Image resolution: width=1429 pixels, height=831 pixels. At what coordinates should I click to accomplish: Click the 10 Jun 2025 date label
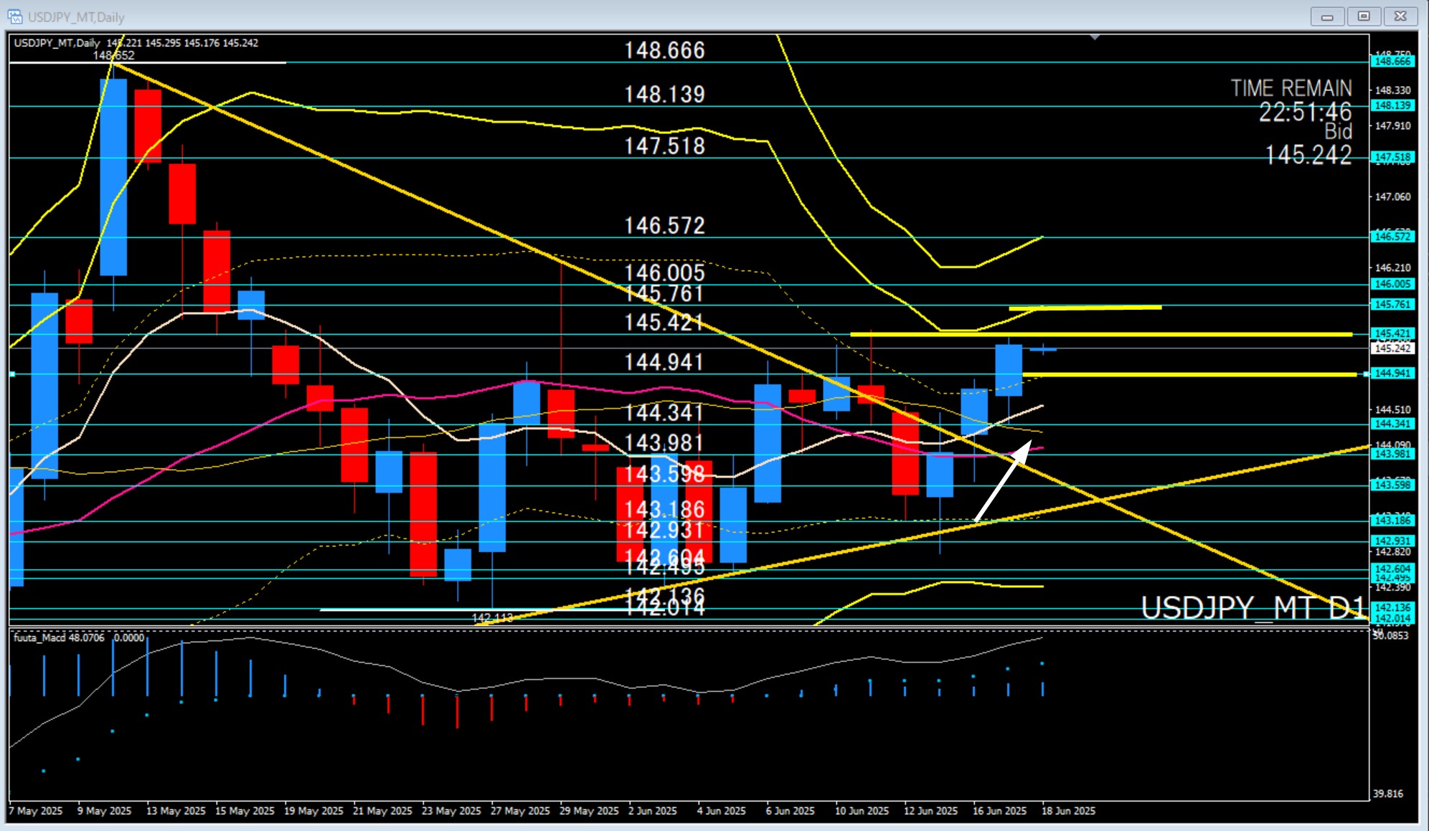(x=862, y=811)
